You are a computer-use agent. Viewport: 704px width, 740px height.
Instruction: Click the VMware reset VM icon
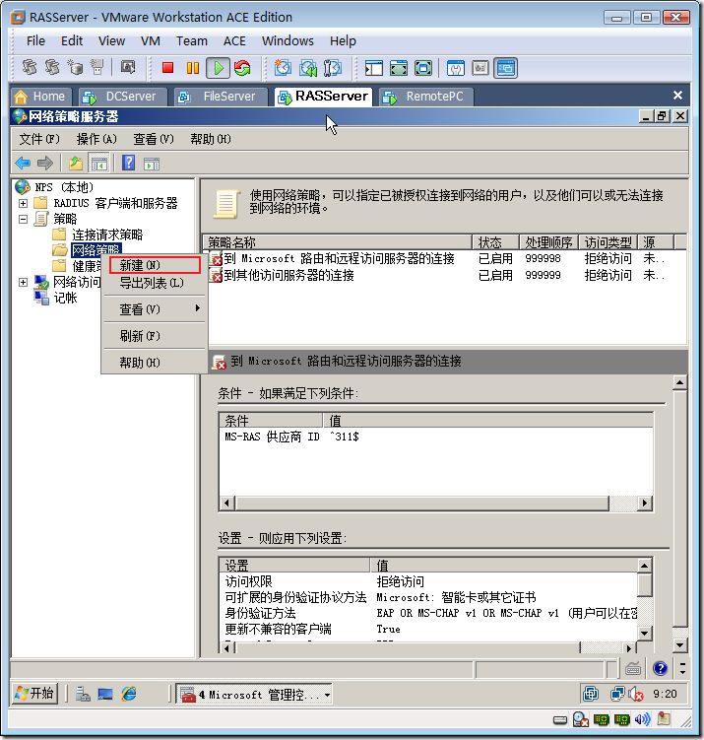coord(242,68)
